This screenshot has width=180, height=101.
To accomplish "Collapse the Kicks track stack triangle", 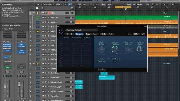I will [x=34, y=13].
